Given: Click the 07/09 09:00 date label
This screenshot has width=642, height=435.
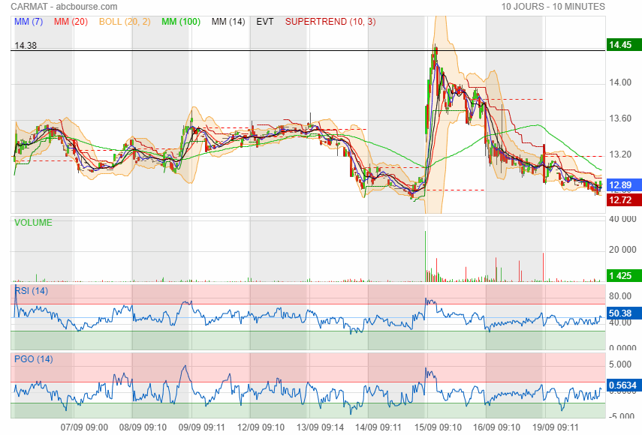Looking at the screenshot, I should tap(84, 427).
